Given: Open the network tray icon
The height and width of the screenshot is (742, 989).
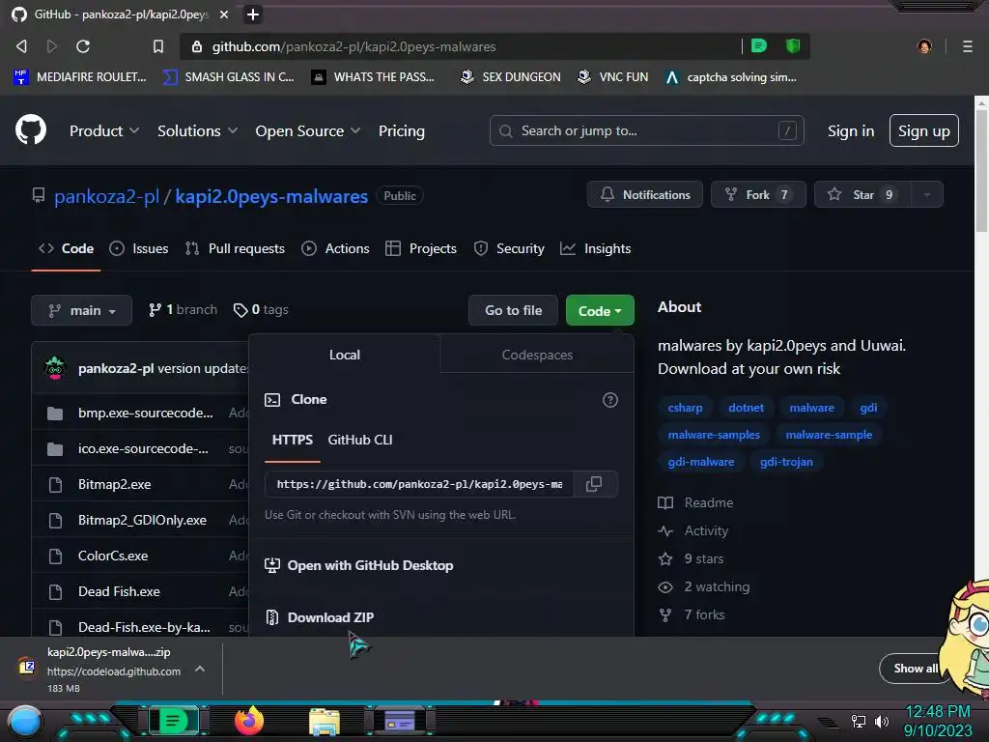Looking at the screenshot, I should (858, 721).
